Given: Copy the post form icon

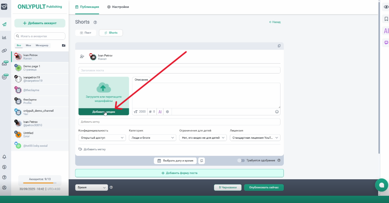Looking at the screenshot, I should click(279, 46).
